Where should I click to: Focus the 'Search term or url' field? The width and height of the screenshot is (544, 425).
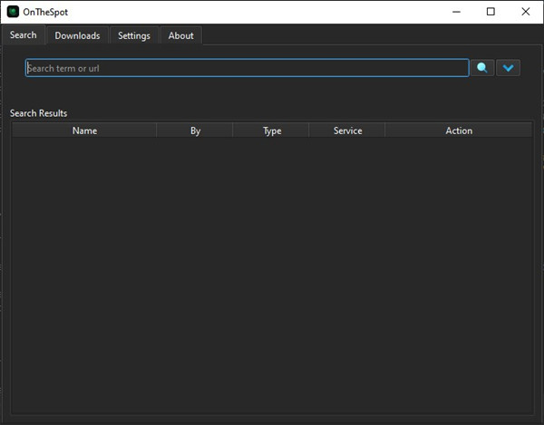tap(247, 68)
